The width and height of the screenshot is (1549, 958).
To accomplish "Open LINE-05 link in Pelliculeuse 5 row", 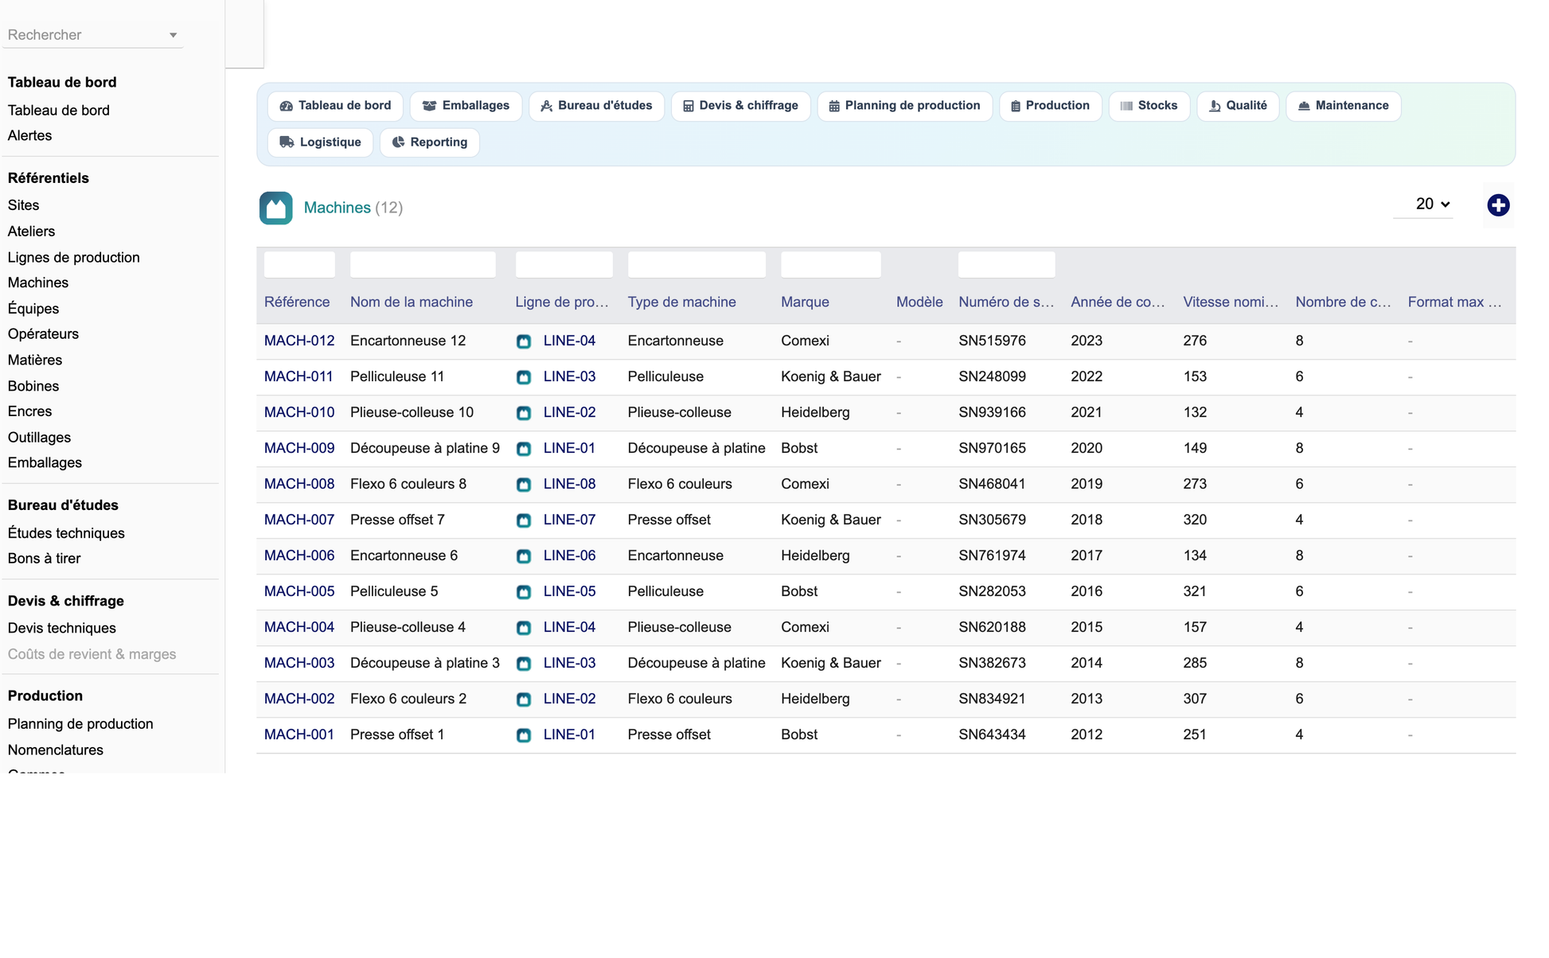I will pos(569,591).
